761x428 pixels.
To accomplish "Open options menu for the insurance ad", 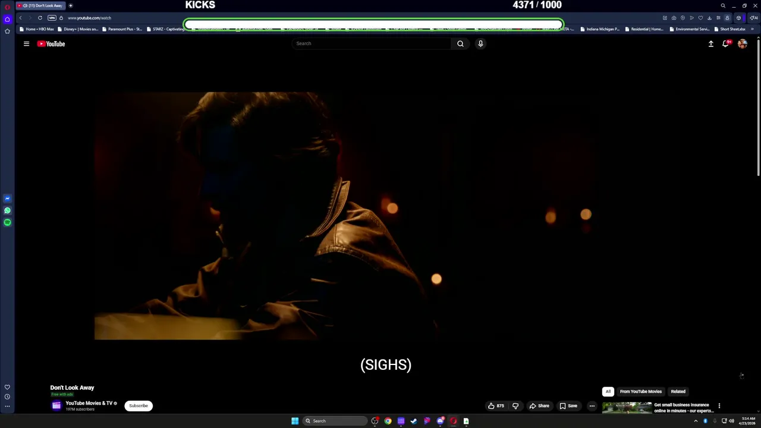I will tap(719, 406).
